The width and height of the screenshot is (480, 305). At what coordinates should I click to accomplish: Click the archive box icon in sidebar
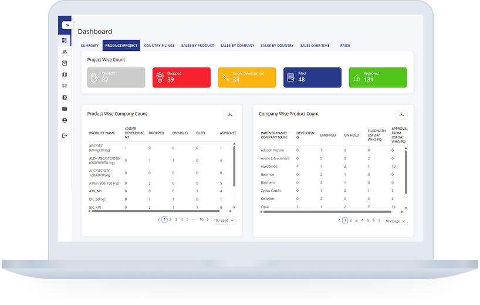pos(65,63)
